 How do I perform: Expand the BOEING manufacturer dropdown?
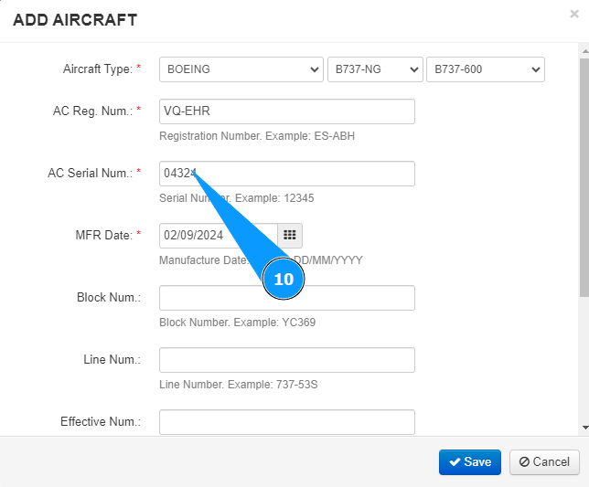click(x=241, y=69)
